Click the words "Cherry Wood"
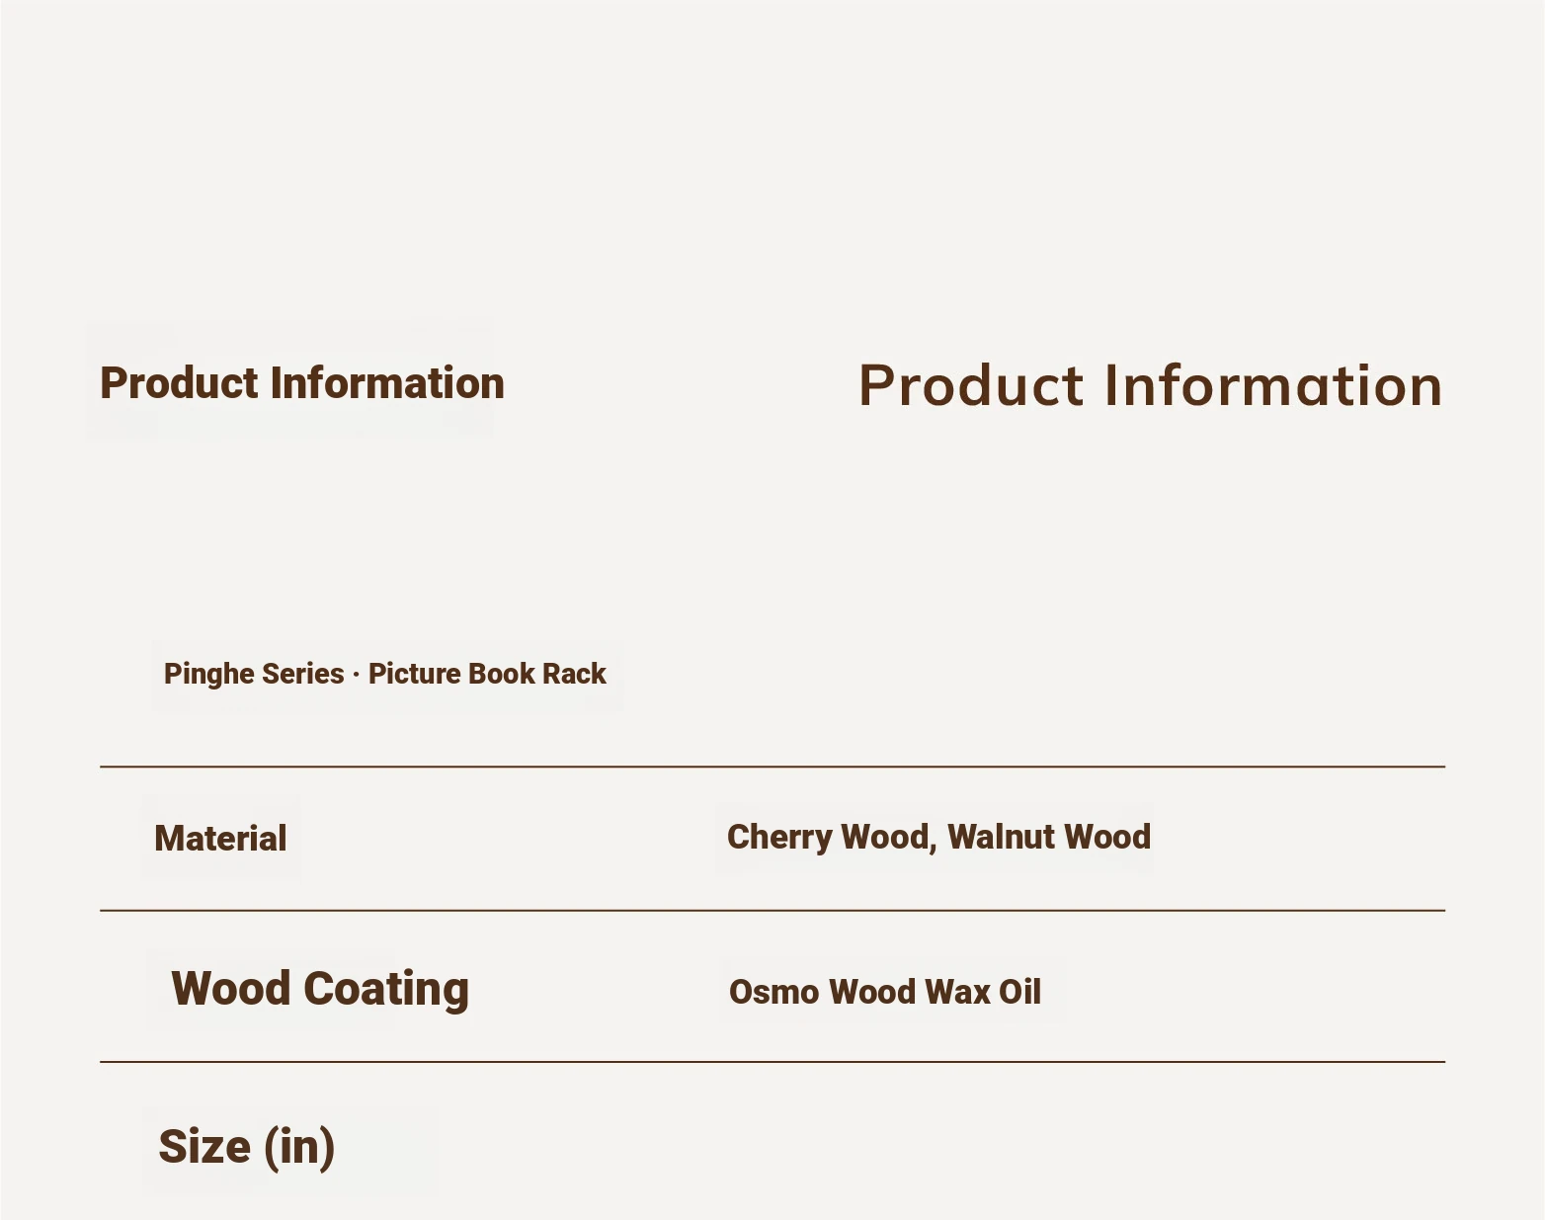The height and width of the screenshot is (1220, 1545). pos(829,837)
